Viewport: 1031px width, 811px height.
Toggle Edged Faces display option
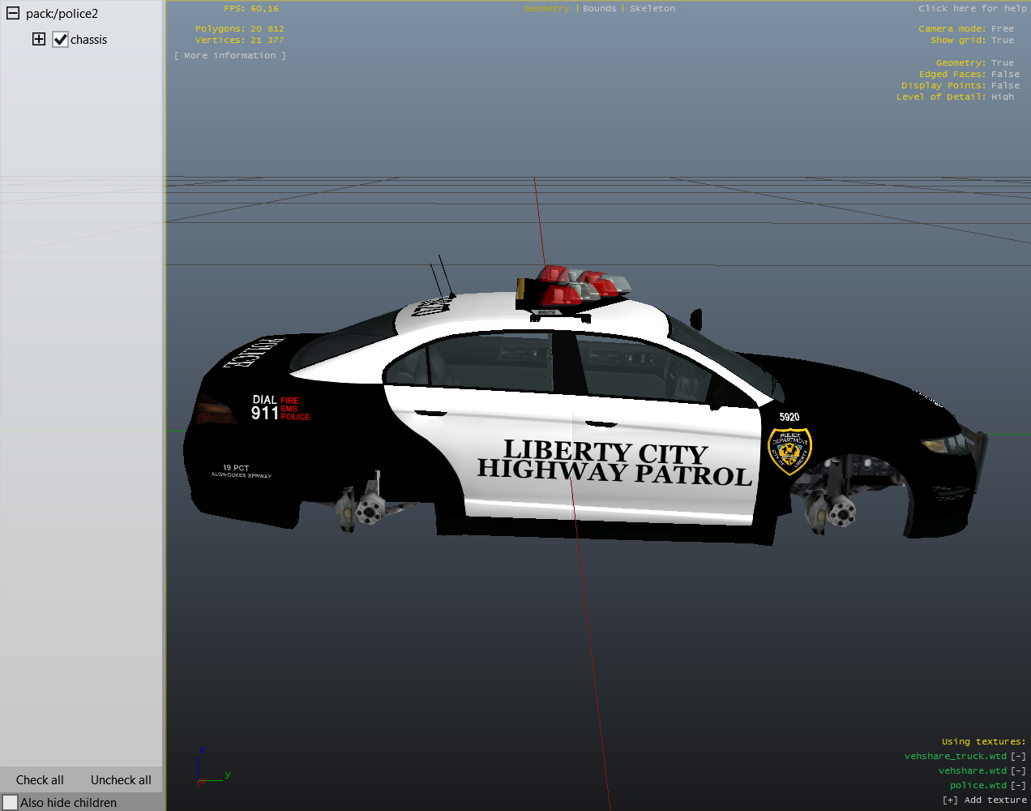click(x=1005, y=74)
